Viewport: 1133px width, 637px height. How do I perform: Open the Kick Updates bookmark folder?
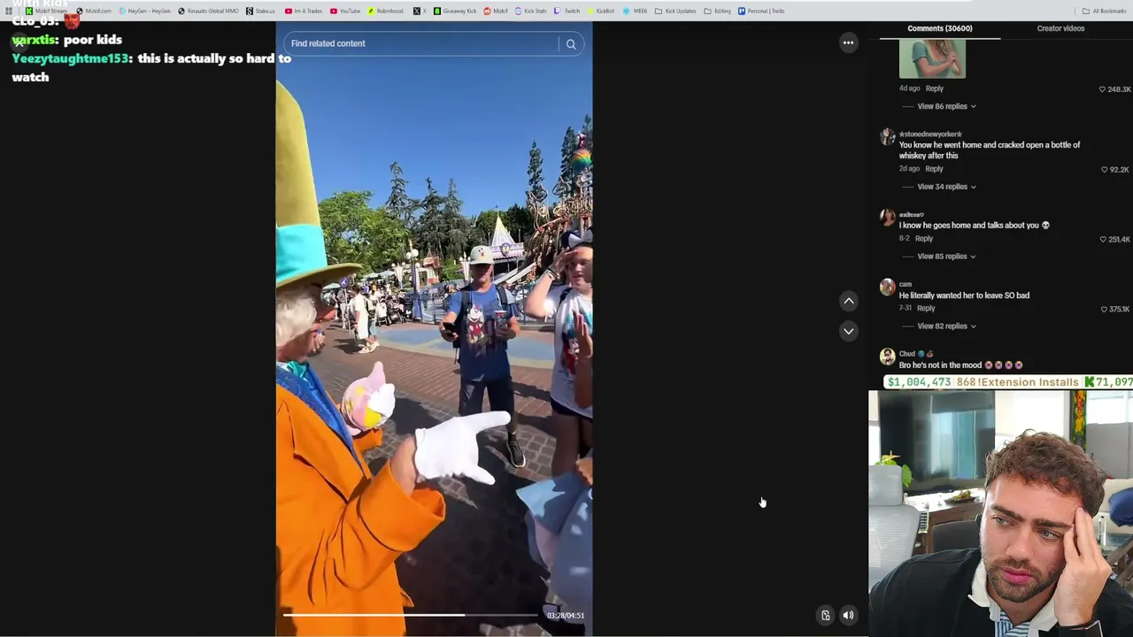click(675, 11)
